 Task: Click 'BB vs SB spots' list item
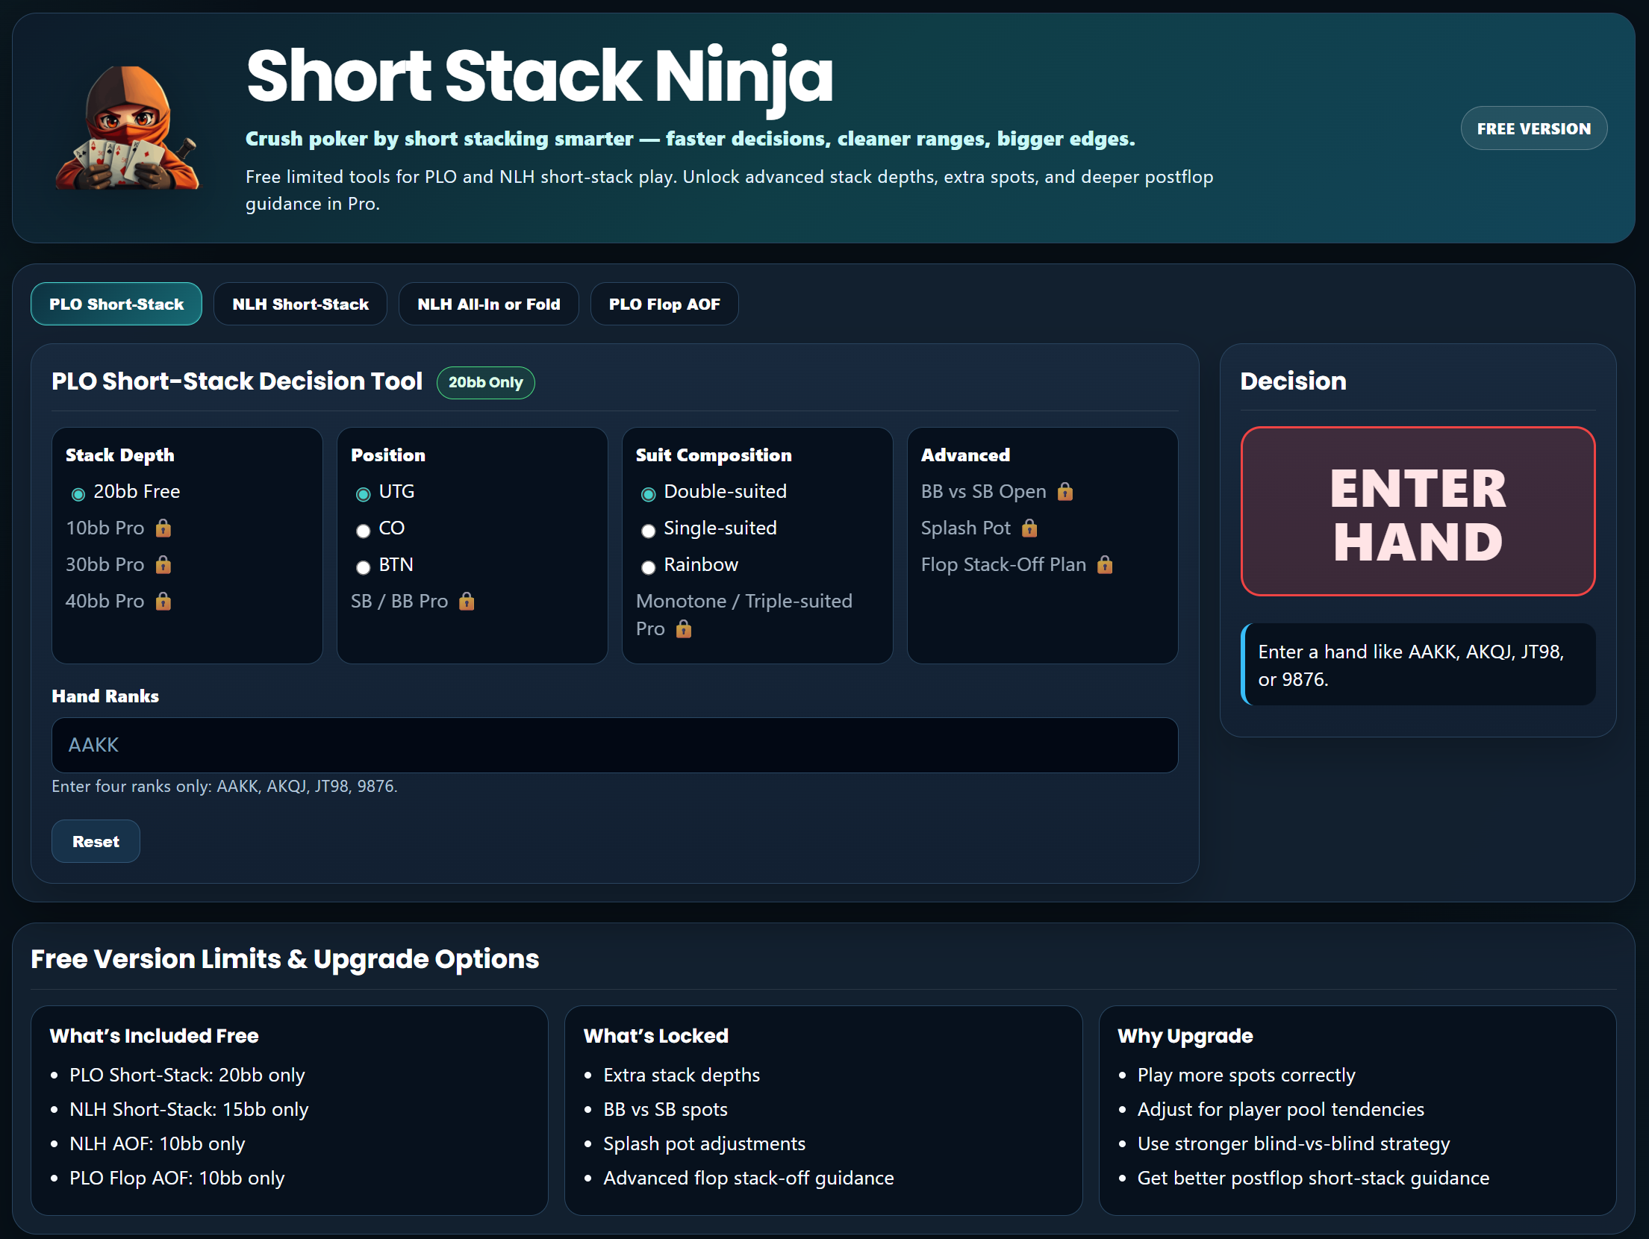click(x=665, y=1109)
